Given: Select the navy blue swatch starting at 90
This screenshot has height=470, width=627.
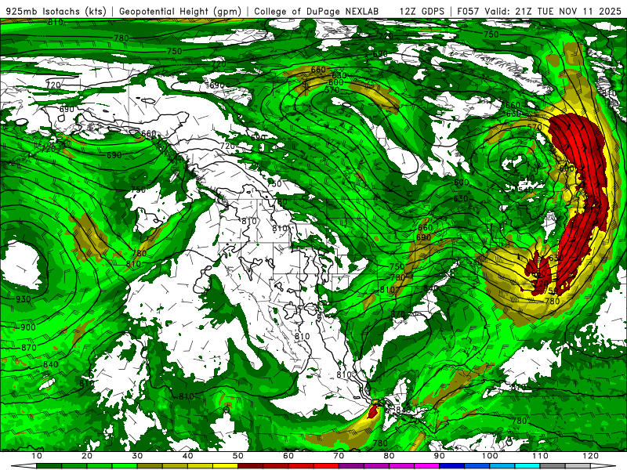Looking at the screenshot, I should (x=452, y=466).
